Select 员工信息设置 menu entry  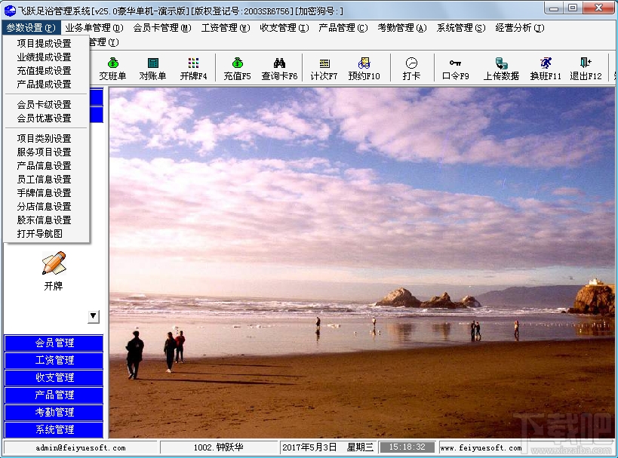(x=46, y=180)
